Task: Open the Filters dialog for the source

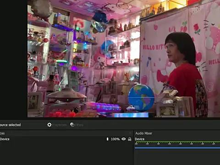Action: point(77,125)
